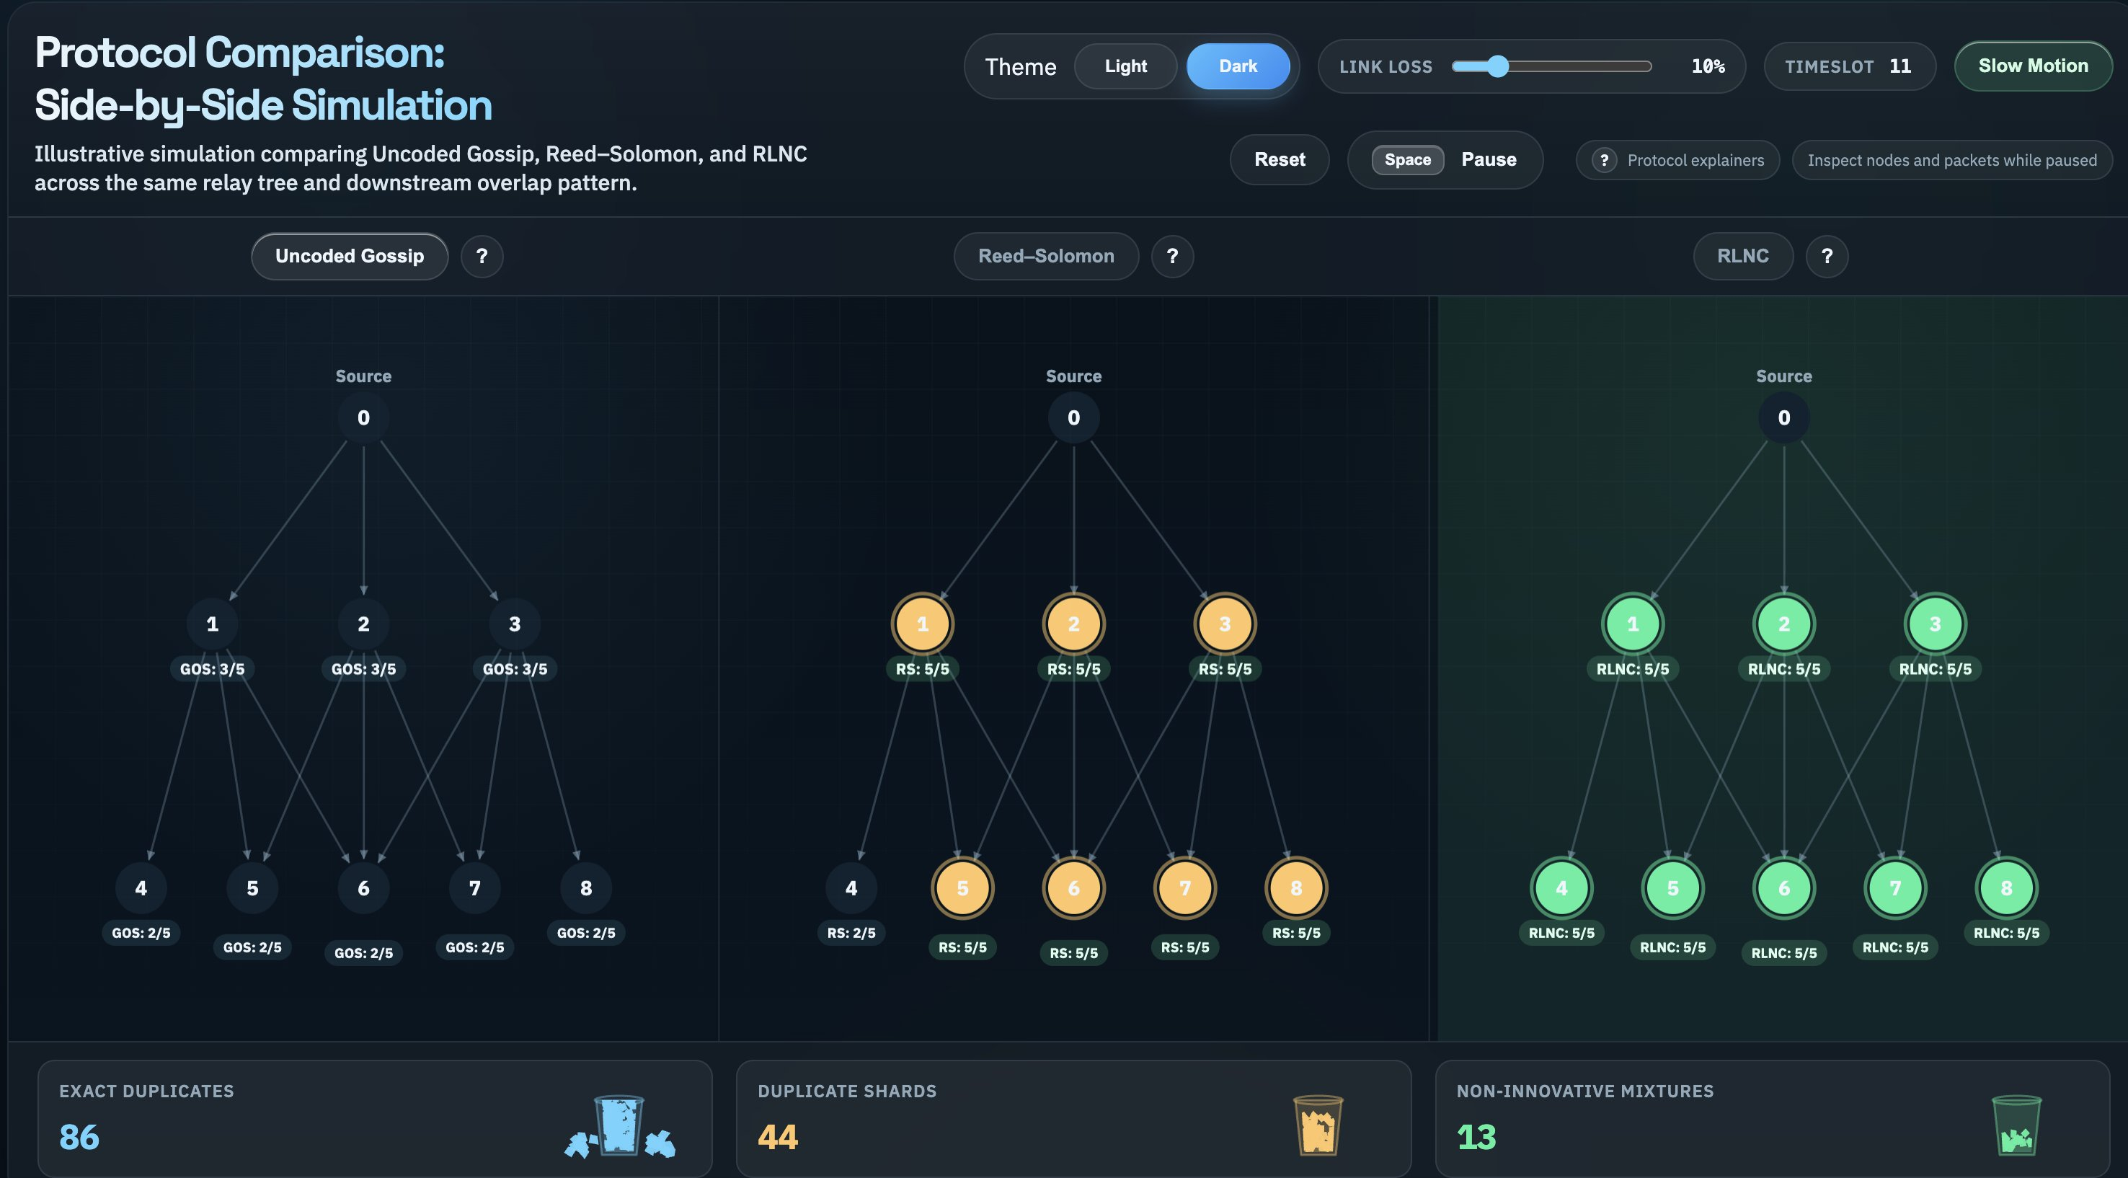
Task: Open the Uncoded Gossip help question mark
Action: click(x=482, y=256)
